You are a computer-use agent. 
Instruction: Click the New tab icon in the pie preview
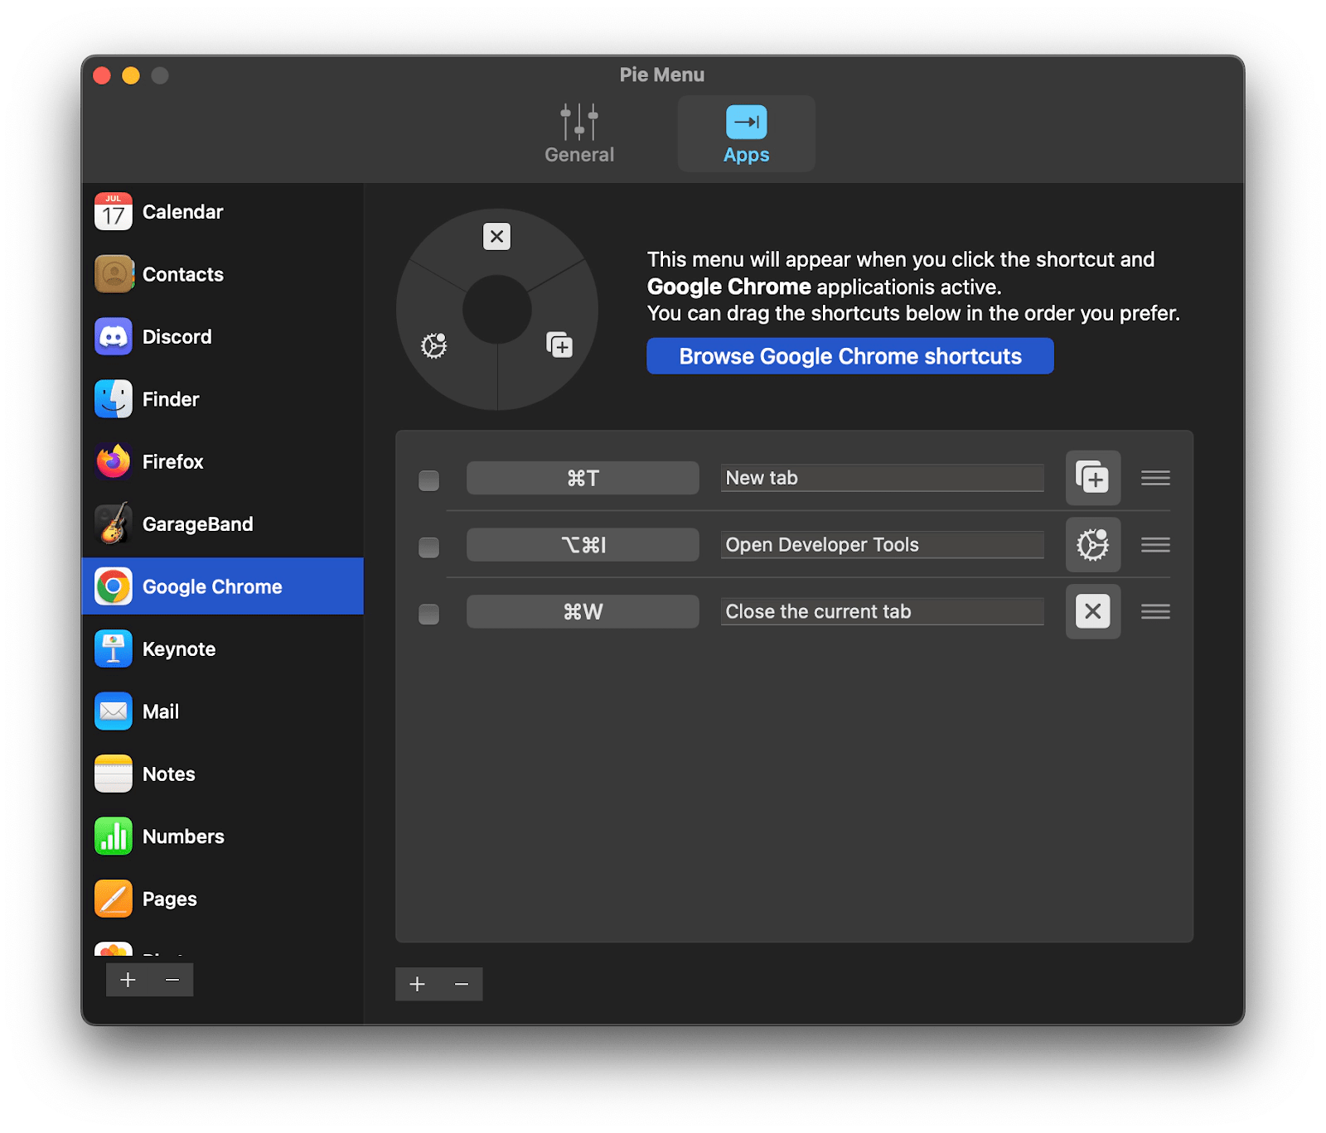(x=559, y=343)
